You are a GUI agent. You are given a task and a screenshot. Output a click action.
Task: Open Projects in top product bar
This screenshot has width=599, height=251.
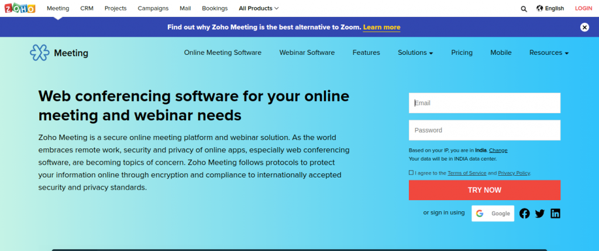[x=115, y=8]
